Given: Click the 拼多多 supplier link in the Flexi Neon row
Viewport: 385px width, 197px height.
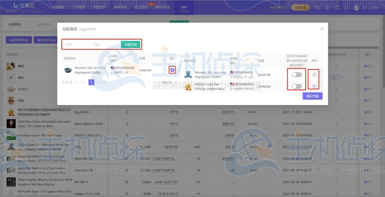Looking at the screenshot, I should pyautogui.click(x=230, y=135).
